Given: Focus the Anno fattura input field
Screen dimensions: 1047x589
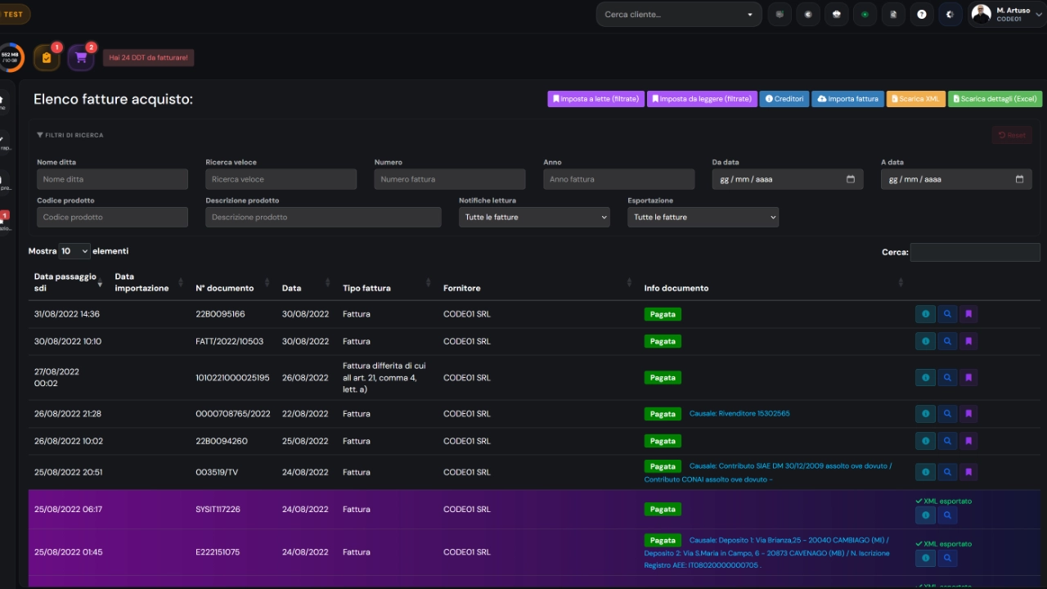Looking at the screenshot, I should pos(618,179).
